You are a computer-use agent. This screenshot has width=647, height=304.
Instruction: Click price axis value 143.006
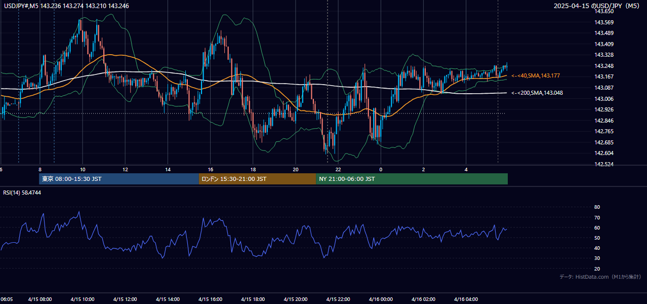click(x=603, y=99)
